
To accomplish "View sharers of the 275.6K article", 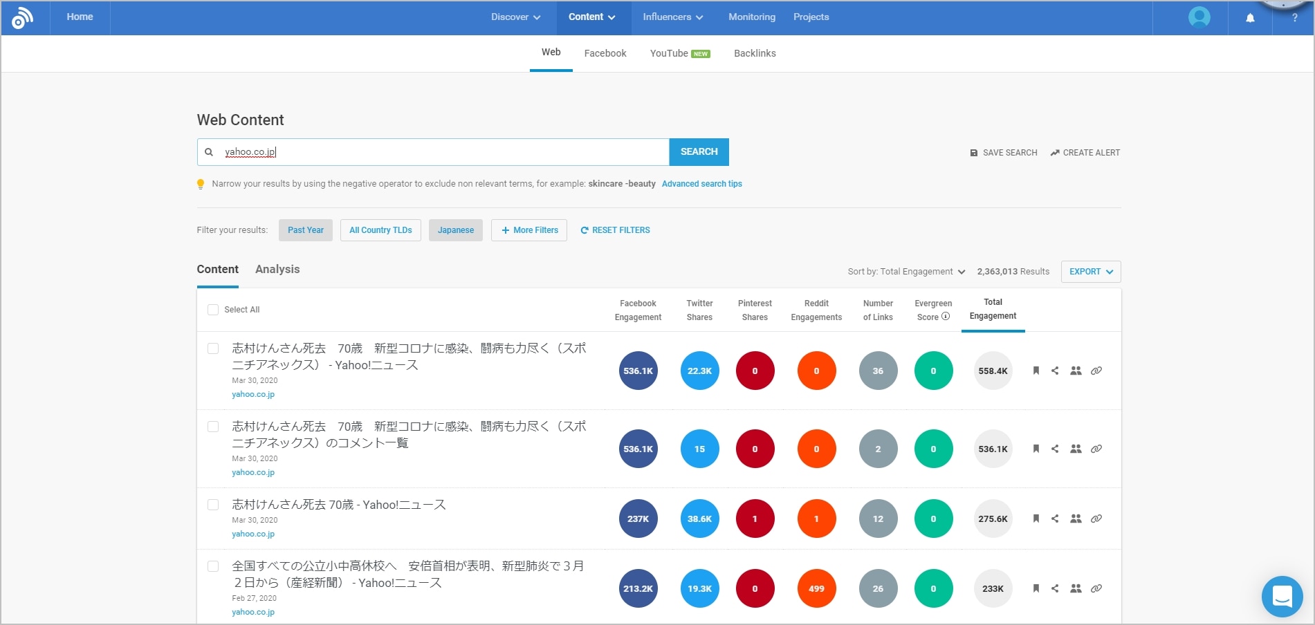I will (x=1076, y=519).
